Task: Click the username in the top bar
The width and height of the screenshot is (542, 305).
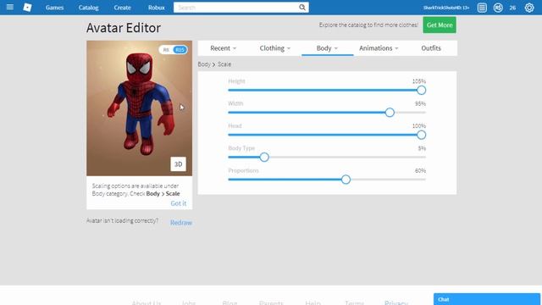Action: 446,8
